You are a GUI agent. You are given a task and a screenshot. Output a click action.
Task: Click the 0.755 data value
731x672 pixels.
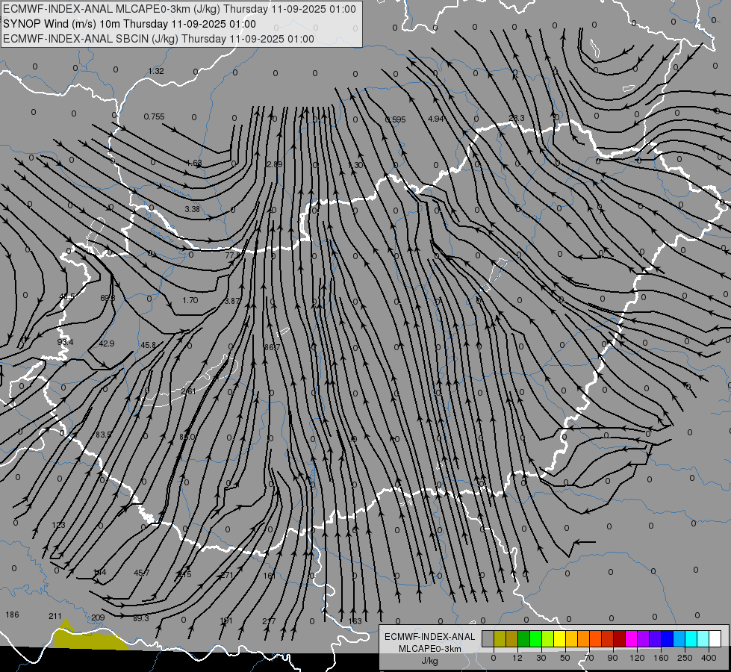pyautogui.click(x=154, y=116)
